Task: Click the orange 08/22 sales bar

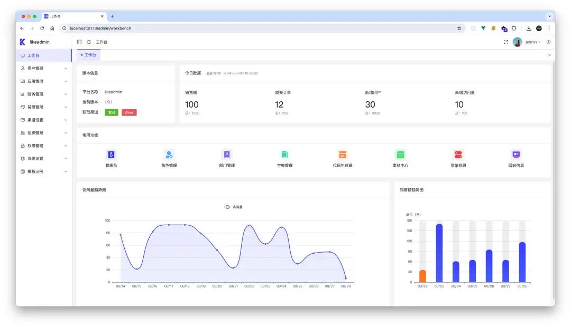Action: coord(422,276)
